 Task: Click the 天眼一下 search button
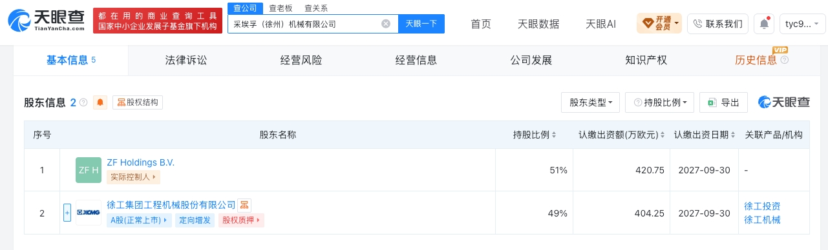tap(421, 24)
